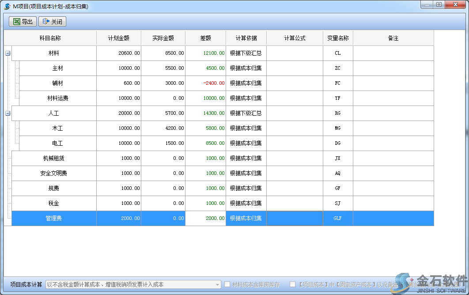Viewport: 469px width, 295px height.
Task: Click the 关闭 close button in toolbar
Action: (x=52, y=21)
